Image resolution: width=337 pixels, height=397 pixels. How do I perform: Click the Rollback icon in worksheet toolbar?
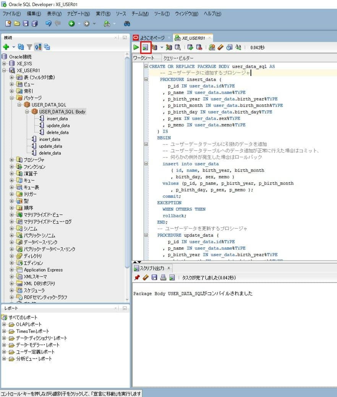(199, 47)
